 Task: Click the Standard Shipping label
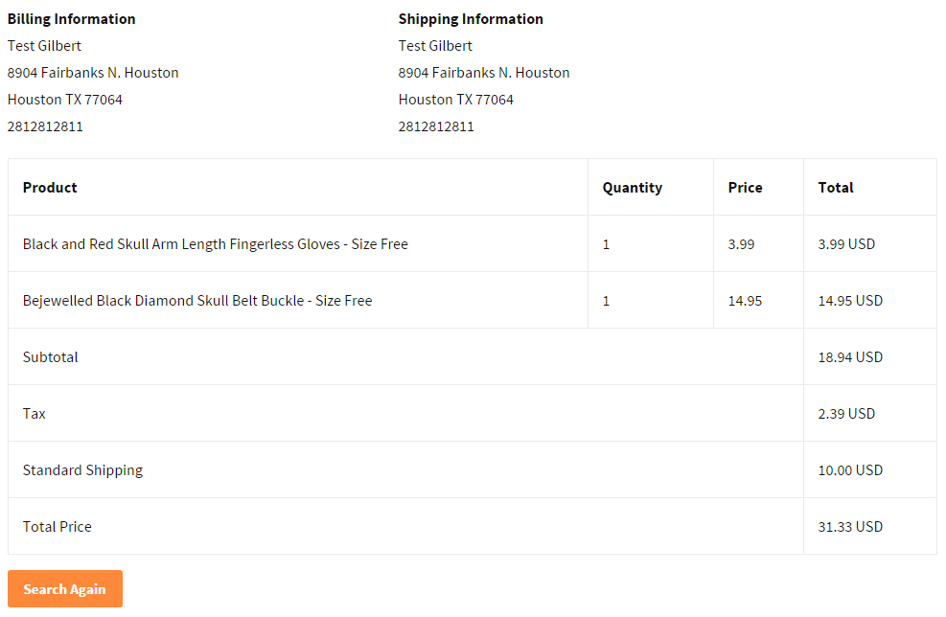coord(82,470)
